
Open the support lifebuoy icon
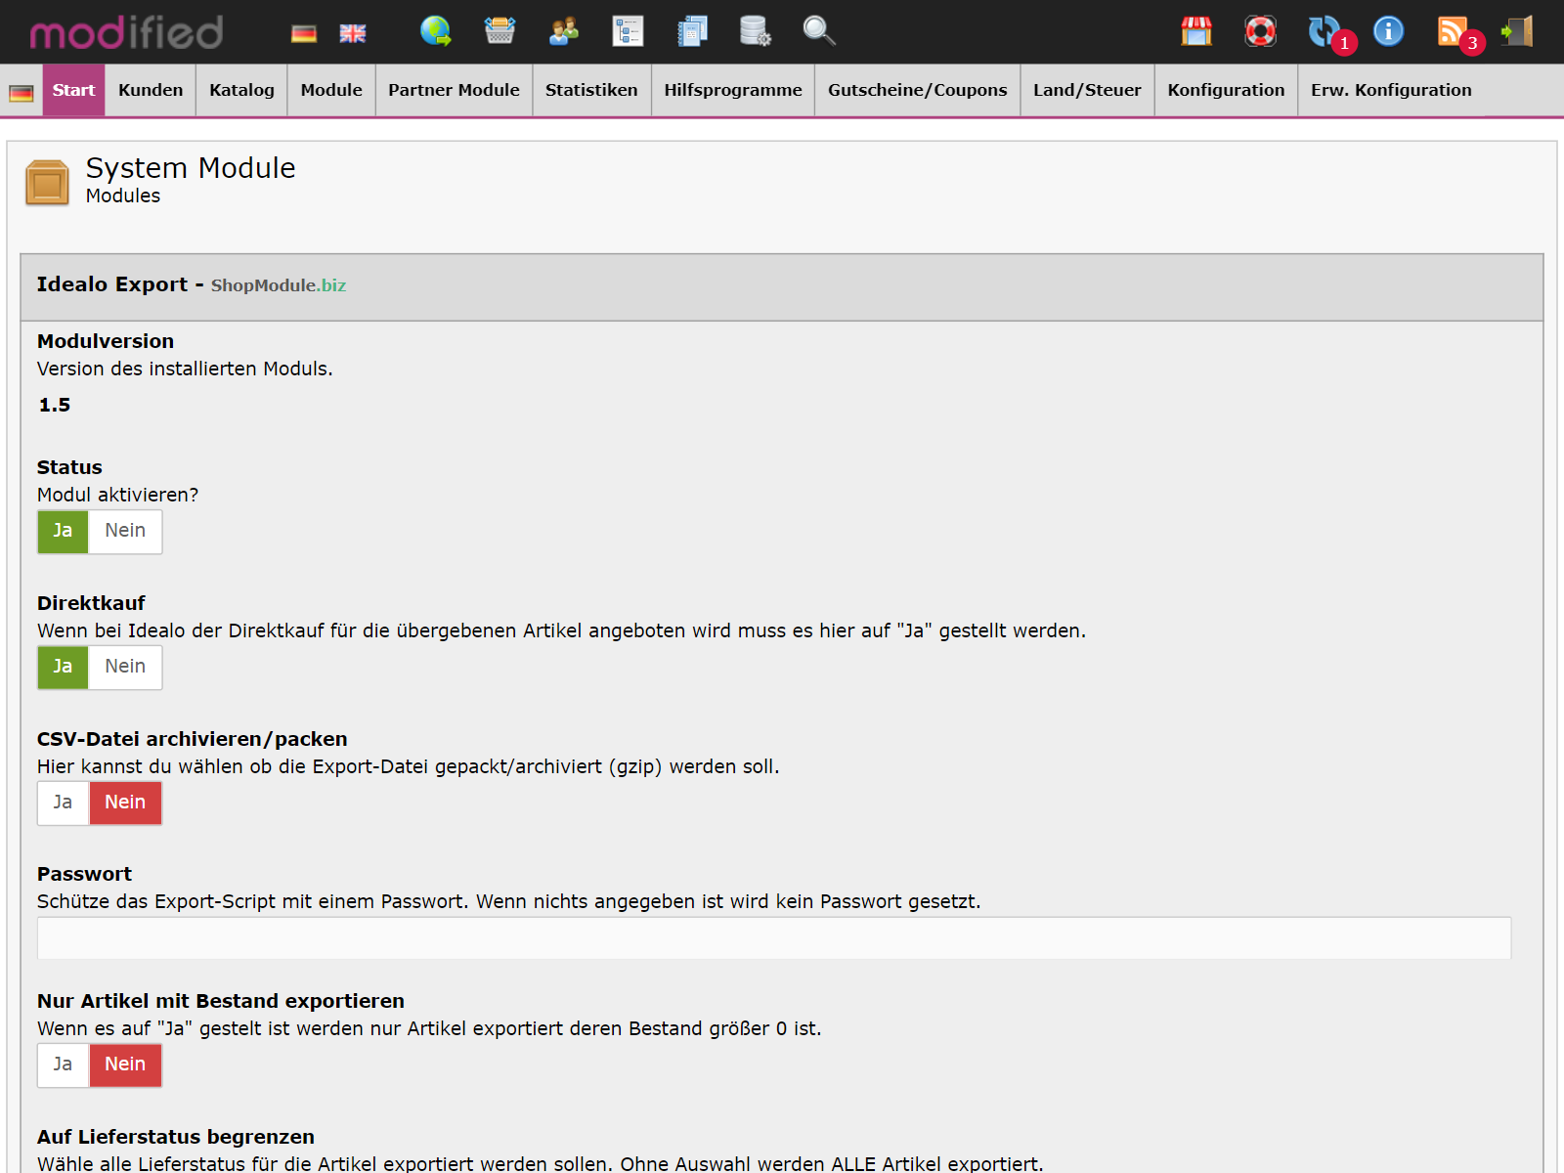pos(1260,32)
